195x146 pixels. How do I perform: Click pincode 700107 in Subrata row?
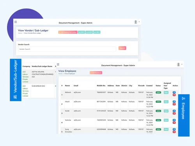pos(141,120)
